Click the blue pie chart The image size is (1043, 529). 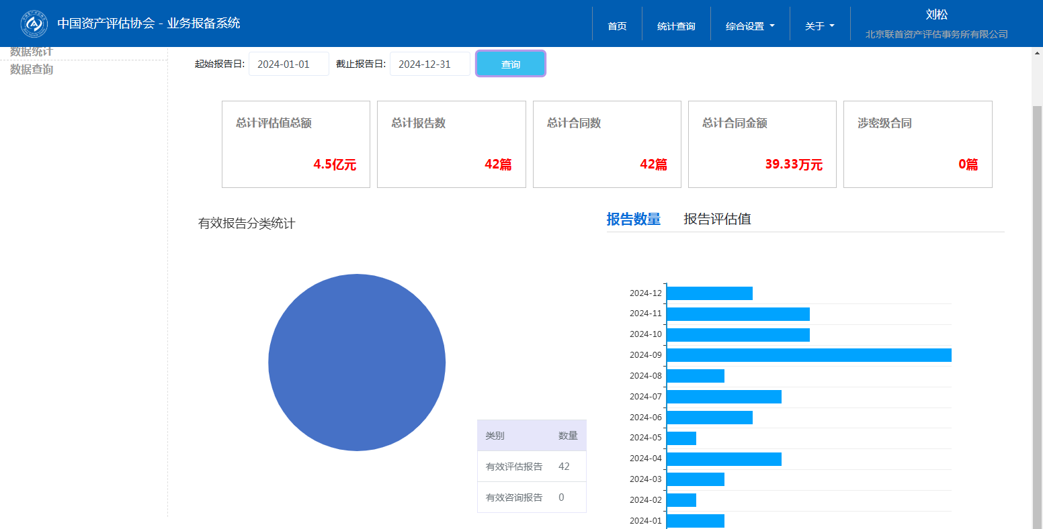click(x=357, y=363)
